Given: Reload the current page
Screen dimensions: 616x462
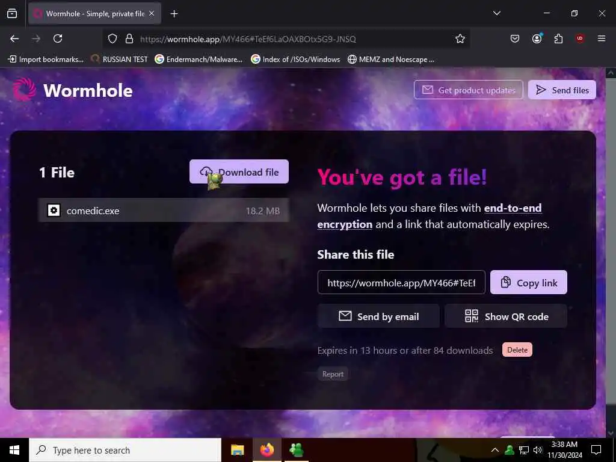Looking at the screenshot, I should point(58,38).
